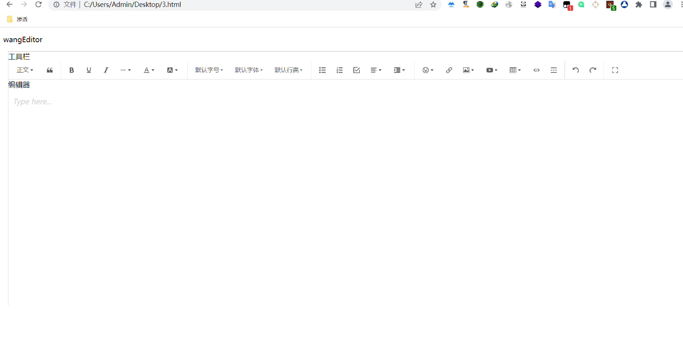Open the browser profile avatar menu
683x337 pixels.
[x=667, y=4]
